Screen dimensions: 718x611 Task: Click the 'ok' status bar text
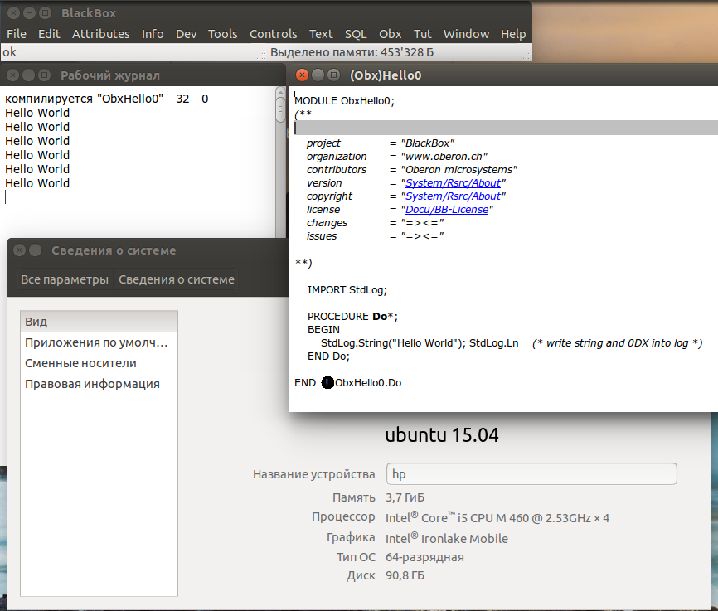tap(9, 52)
